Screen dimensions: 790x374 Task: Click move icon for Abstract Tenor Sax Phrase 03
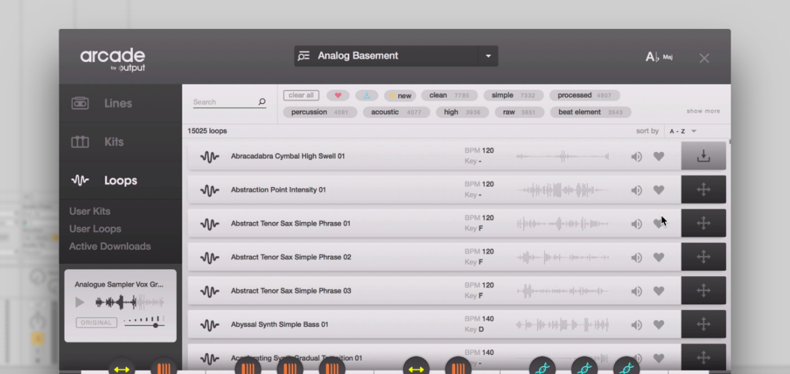pos(704,290)
